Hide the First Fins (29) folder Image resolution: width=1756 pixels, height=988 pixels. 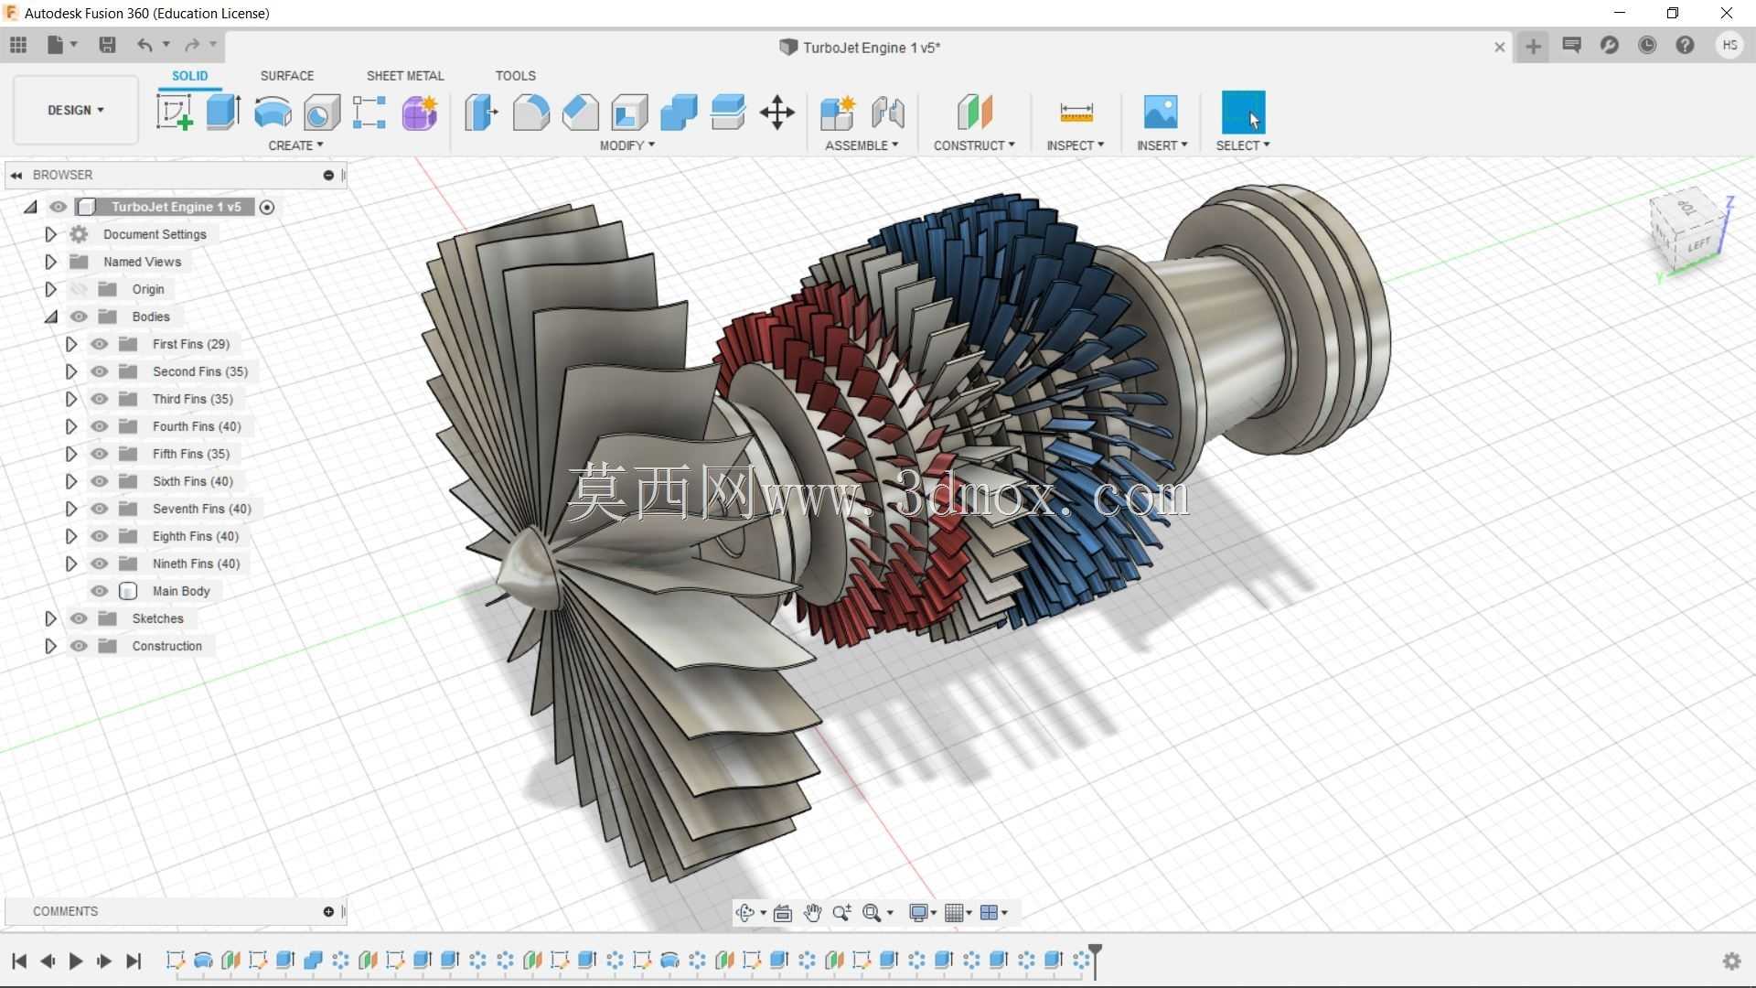click(x=100, y=344)
